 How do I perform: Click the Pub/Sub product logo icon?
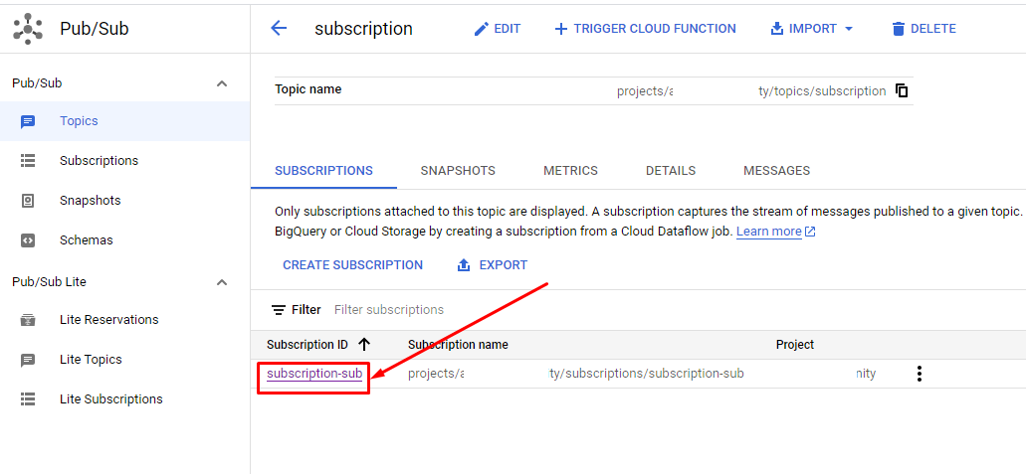[x=28, y=29]
